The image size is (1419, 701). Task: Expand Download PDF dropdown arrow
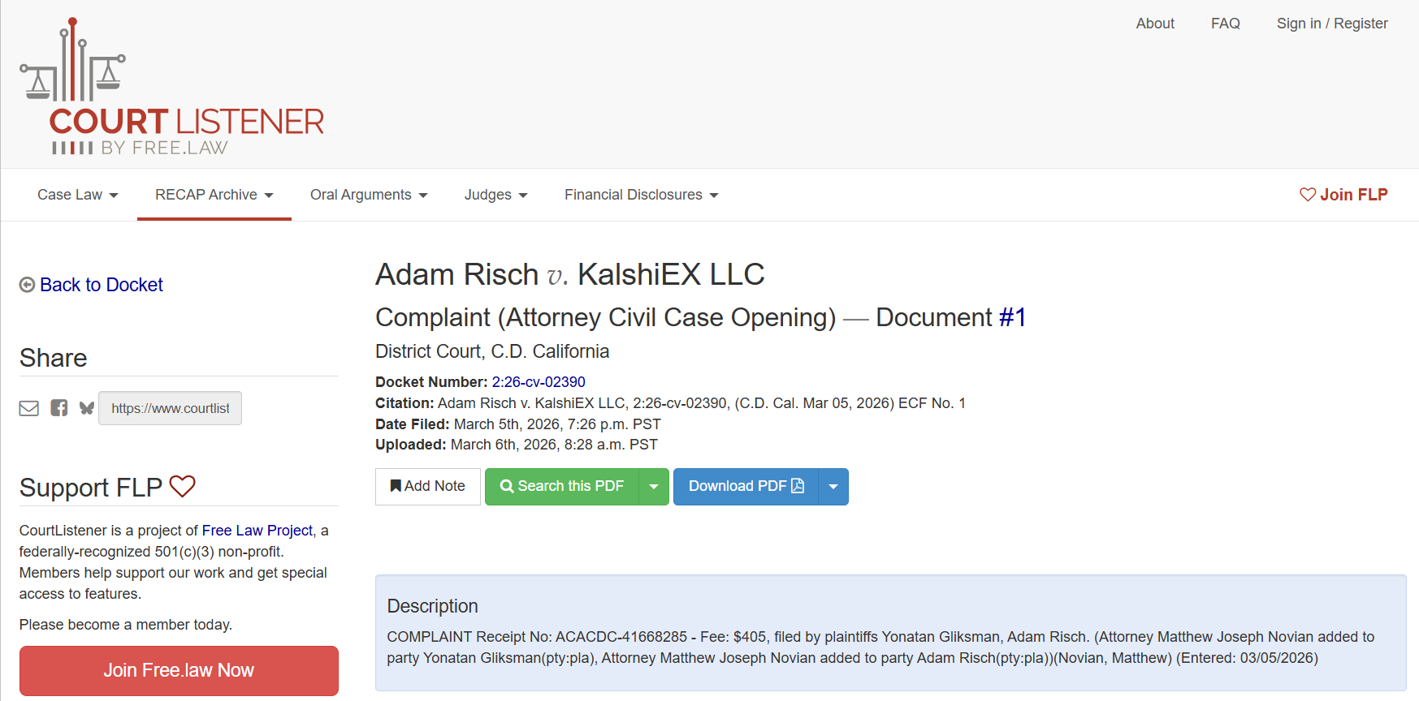(x=833, y=487)
